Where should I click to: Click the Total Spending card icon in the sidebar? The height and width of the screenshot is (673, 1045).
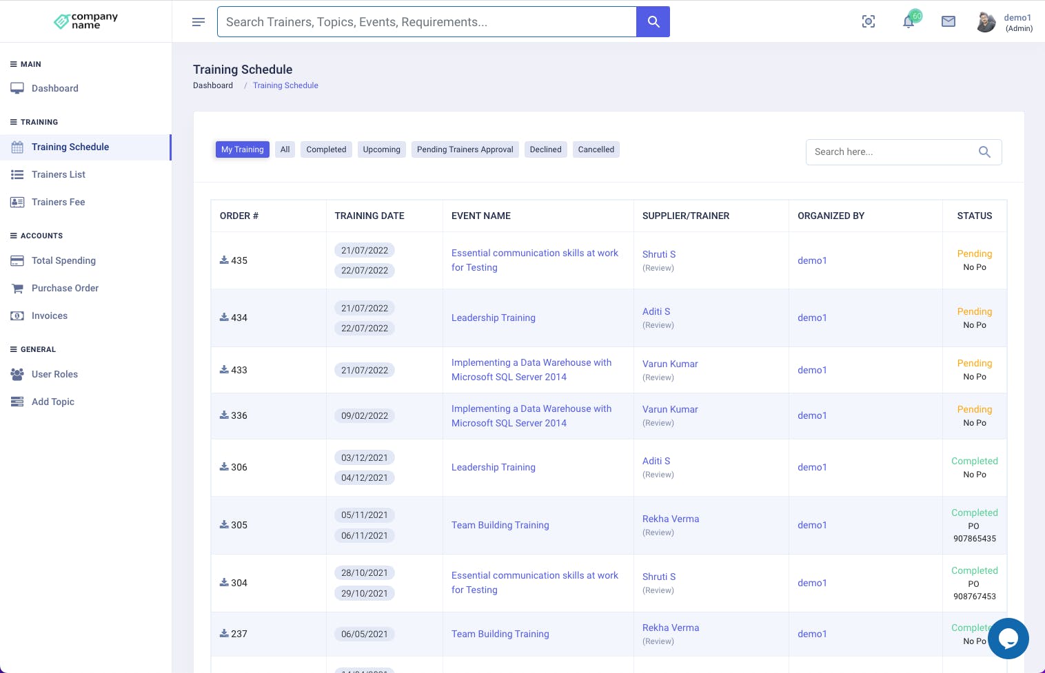17,260
